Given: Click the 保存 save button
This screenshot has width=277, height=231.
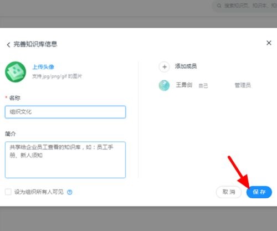Looking at the screenshot, I should point(259,192).
